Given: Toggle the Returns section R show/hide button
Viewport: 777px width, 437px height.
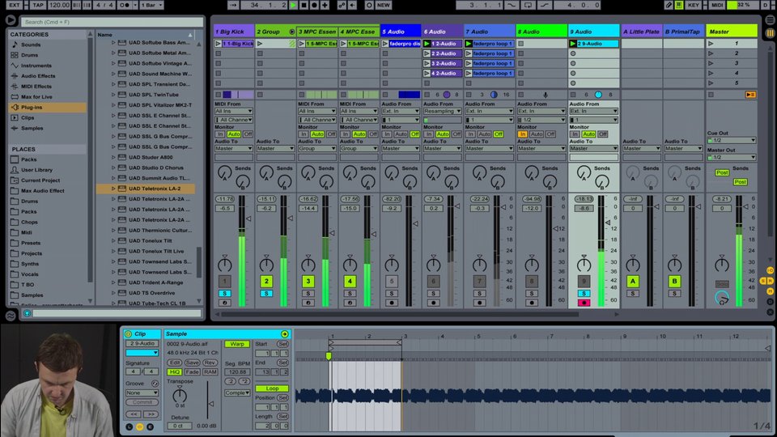Looking at the screenshot, I should coord(770,281).
